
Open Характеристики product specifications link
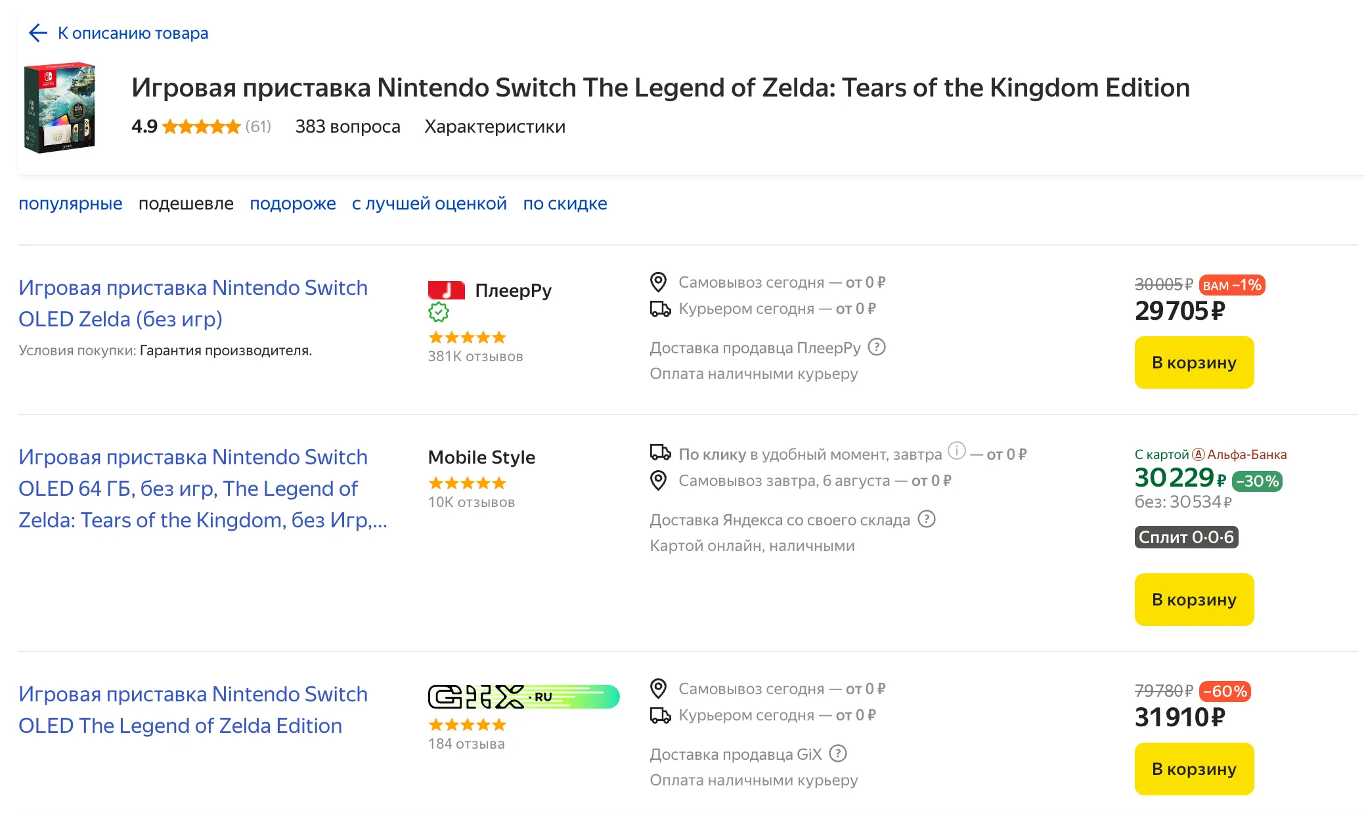(x=495, y=126)
